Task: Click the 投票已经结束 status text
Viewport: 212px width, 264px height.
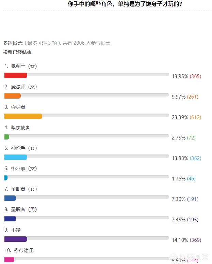Action: (17, 52)
